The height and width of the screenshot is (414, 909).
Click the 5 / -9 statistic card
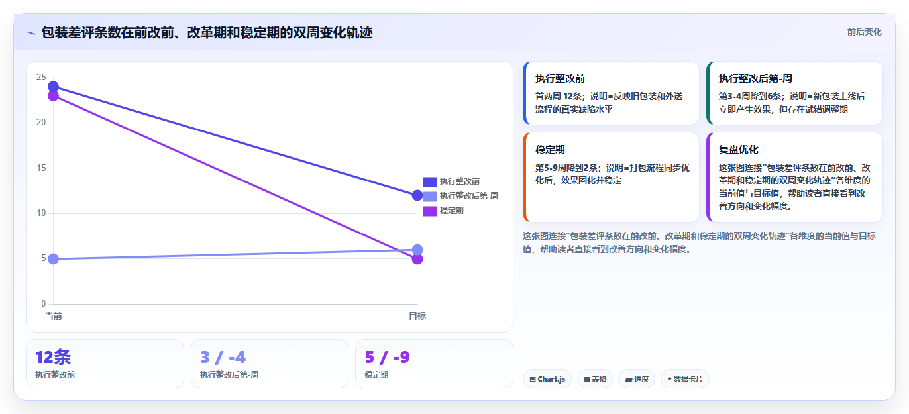434,364
